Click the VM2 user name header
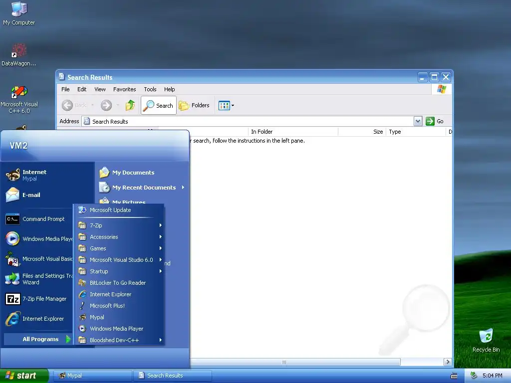 coord(18,146)
